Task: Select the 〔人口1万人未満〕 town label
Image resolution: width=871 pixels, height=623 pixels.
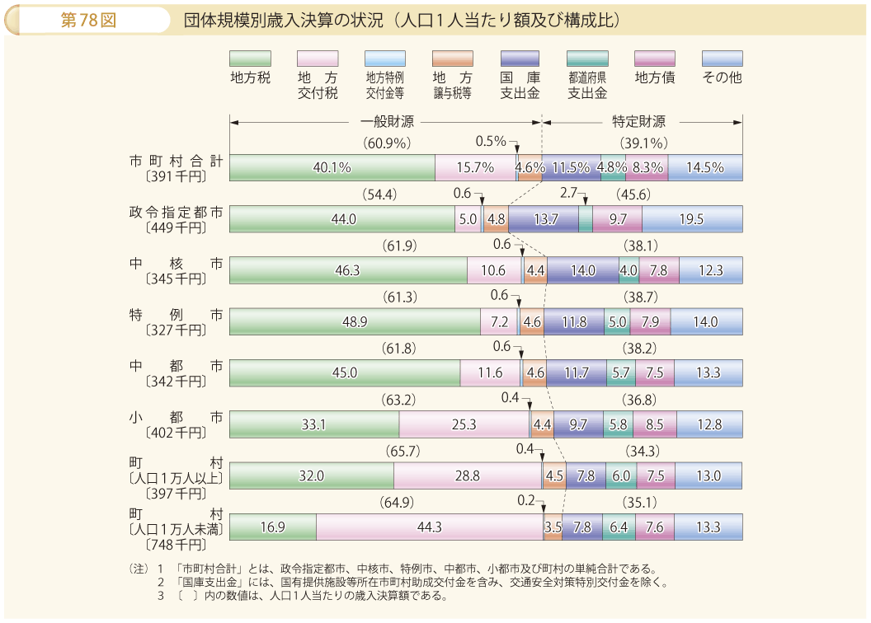Action: pos(176,529)
